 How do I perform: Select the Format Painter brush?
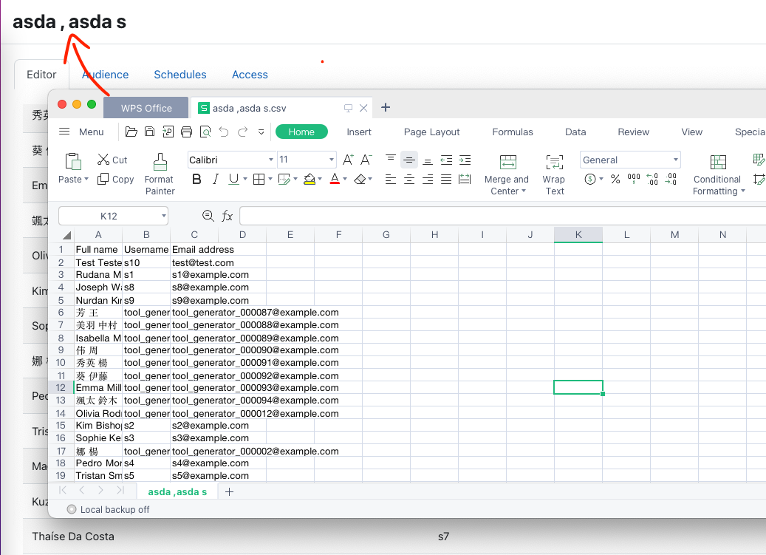click(160, 162)
